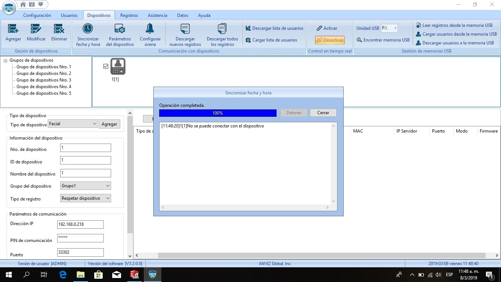Image resolution: width=501 pixels, height=282 pixels.
Task: Show hidden system tray icons
Action: pos(412,275)
